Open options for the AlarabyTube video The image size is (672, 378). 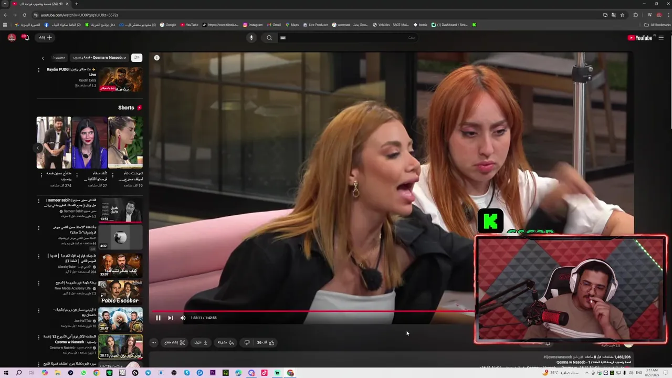click(38, 256)
